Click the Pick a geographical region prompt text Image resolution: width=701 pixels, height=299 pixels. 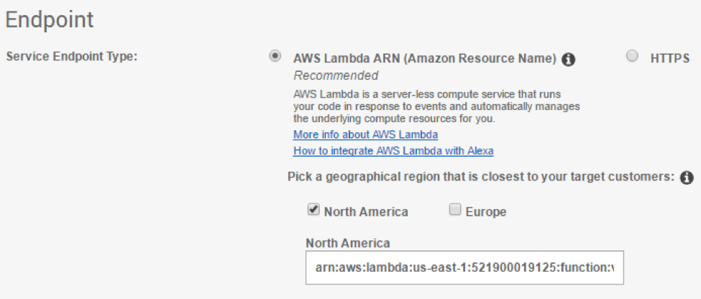pyautogui.click(x=481, y=177)
